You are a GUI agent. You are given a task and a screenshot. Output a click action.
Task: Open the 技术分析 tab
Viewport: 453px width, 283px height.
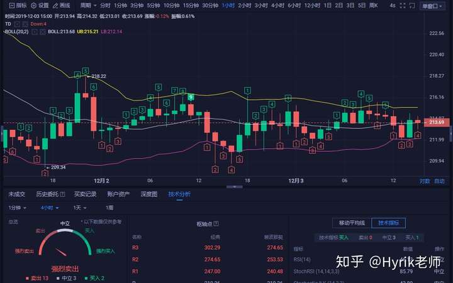click(x=179, y=195)
